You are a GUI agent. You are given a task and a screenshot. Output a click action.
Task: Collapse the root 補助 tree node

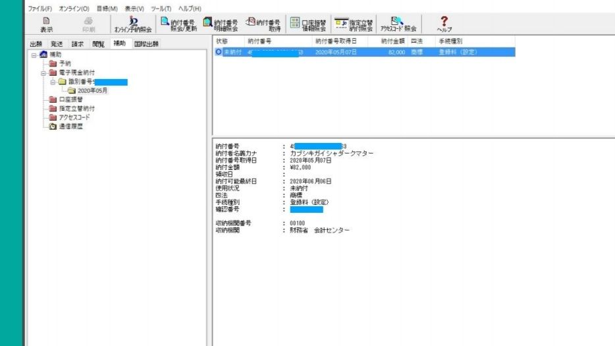(34, 55)
